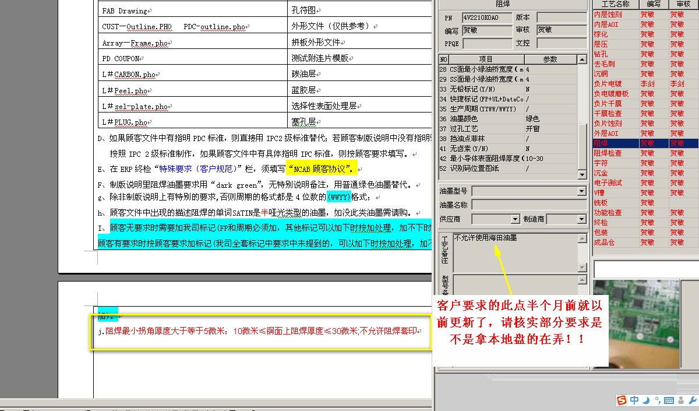Select the 层压 process row

[x=645, y=44]
